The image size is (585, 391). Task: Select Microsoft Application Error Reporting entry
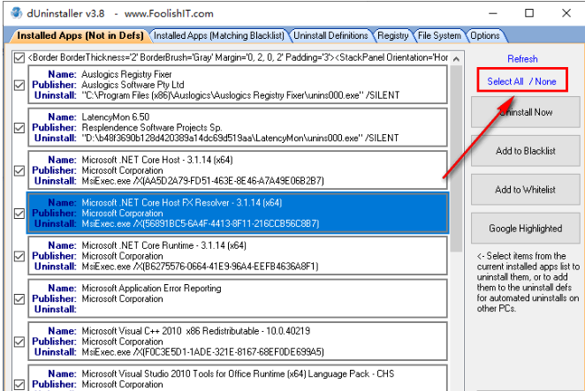click(238, 299)
